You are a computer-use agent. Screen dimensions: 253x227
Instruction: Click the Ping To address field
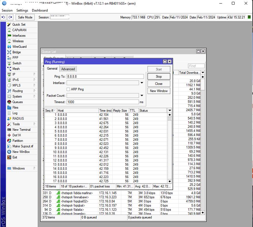(x=105, y=77)
